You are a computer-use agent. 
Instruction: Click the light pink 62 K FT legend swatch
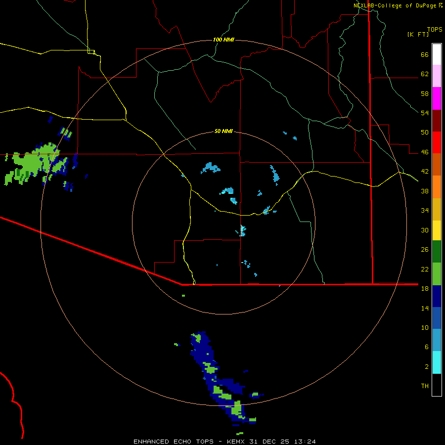437,76
